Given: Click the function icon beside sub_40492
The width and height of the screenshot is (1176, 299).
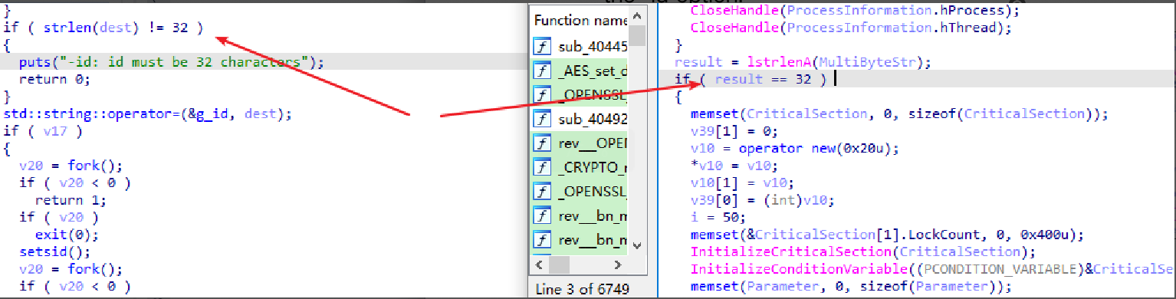Looking at the screenshot, I should click(541, 119).
